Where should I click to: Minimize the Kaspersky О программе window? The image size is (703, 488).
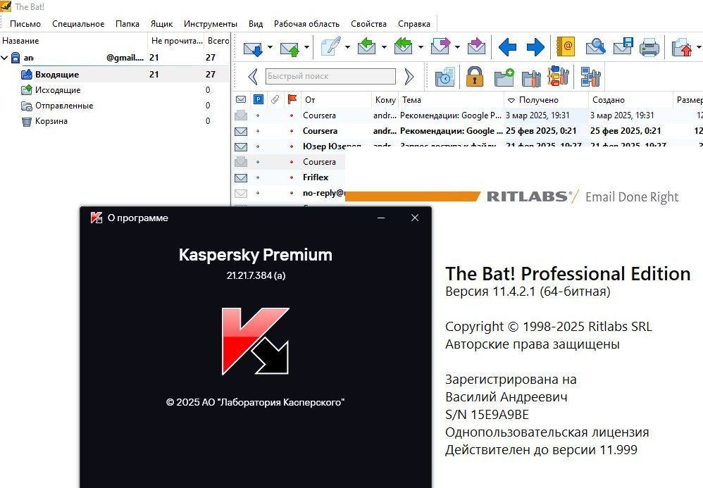tap(381, 218)
